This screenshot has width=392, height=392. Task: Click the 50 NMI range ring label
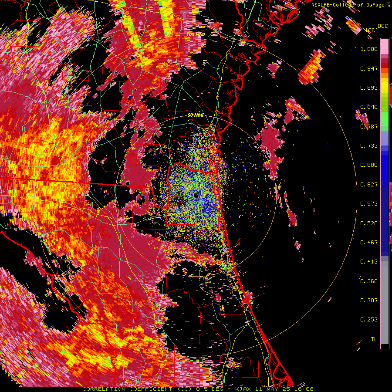[196, 115]
